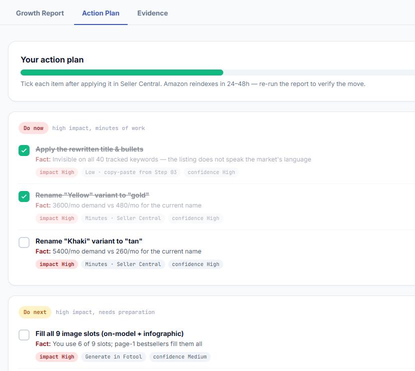Click 'Invisible on all 40 tracked keywords' fact

click(173, 159)
